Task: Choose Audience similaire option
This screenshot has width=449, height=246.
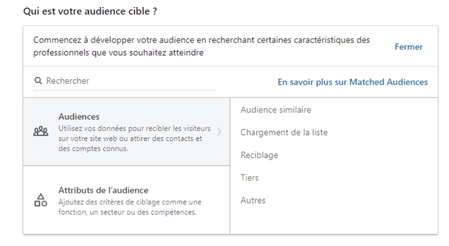Action: pyautogui.click(x=276, y=110)
